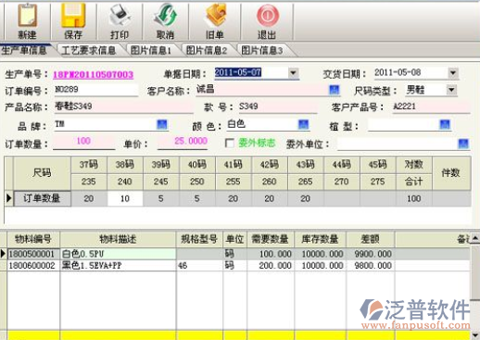Expand the 交货日期 date dropdown
This screenshot has height=340, width=480.
coord(453,73)
